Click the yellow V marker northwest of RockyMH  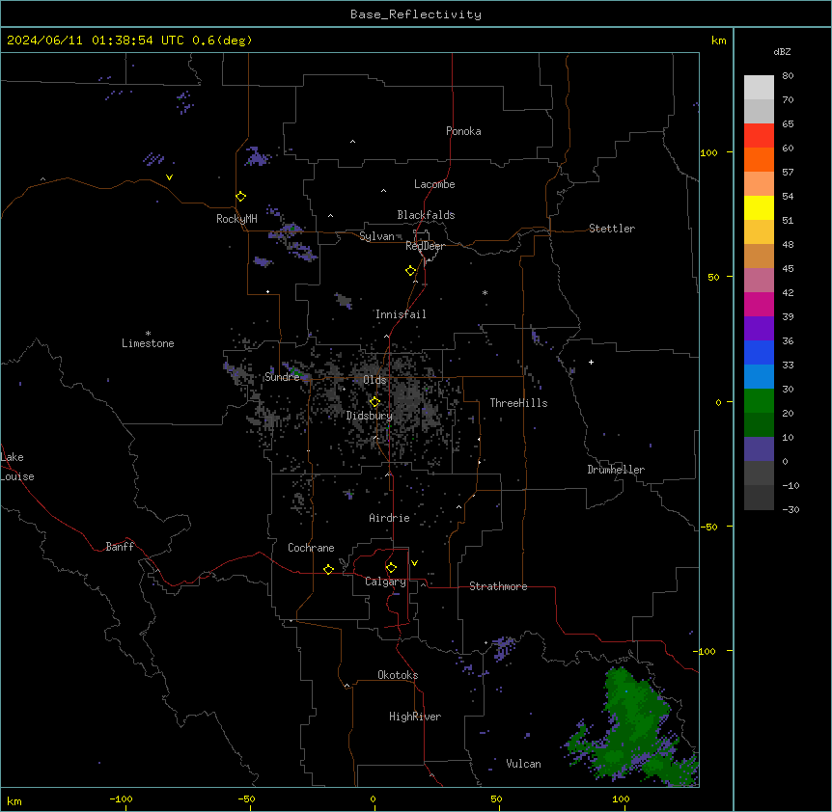(169, 177)
